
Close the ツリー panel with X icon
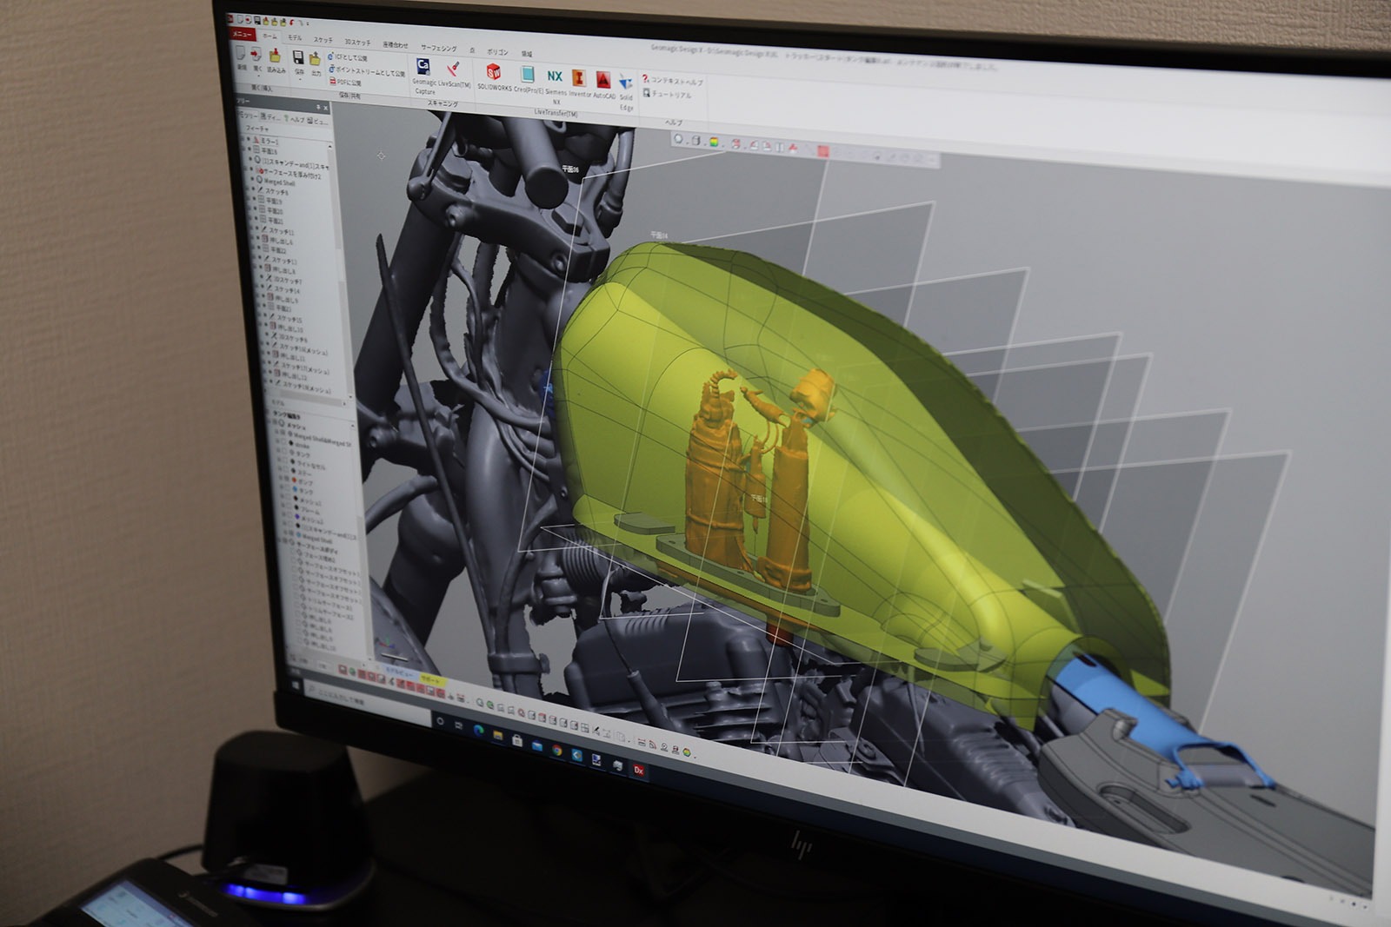click(326, 108)
